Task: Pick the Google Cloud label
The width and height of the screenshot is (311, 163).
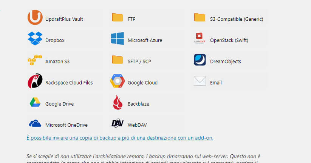Action: [142, 83]
